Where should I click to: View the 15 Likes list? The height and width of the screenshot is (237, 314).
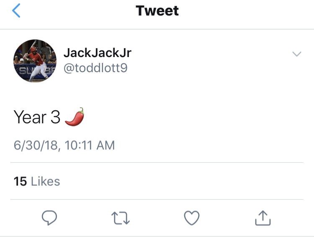click(x=37, y=181)
